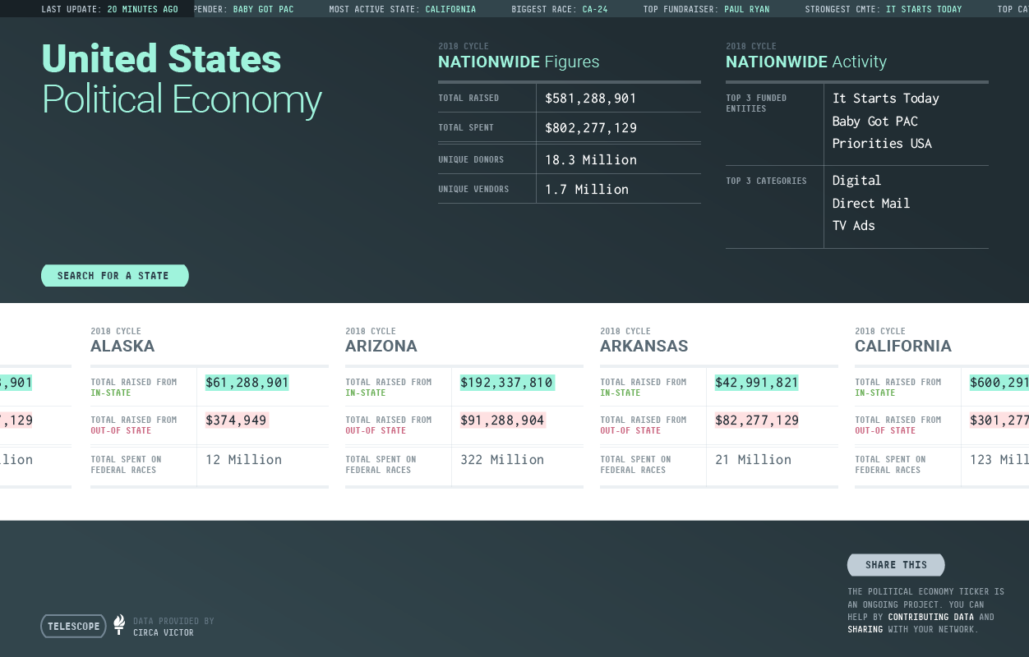This screenshot has height=657, width=1029.
Task: Select the Direct Mail category
Action: 871,204
